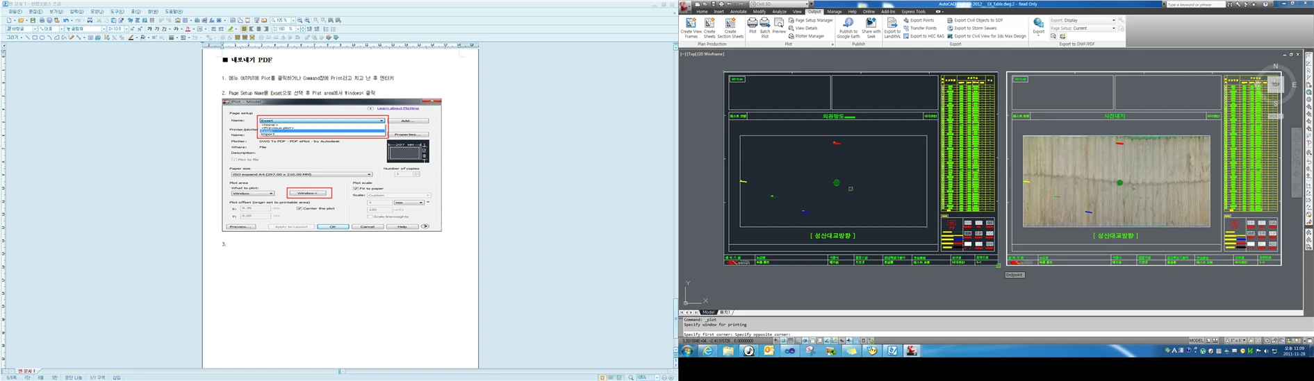1314x381 pixels.
Task: Click the Print icon in Hangul toolbar
Action: 42,20
